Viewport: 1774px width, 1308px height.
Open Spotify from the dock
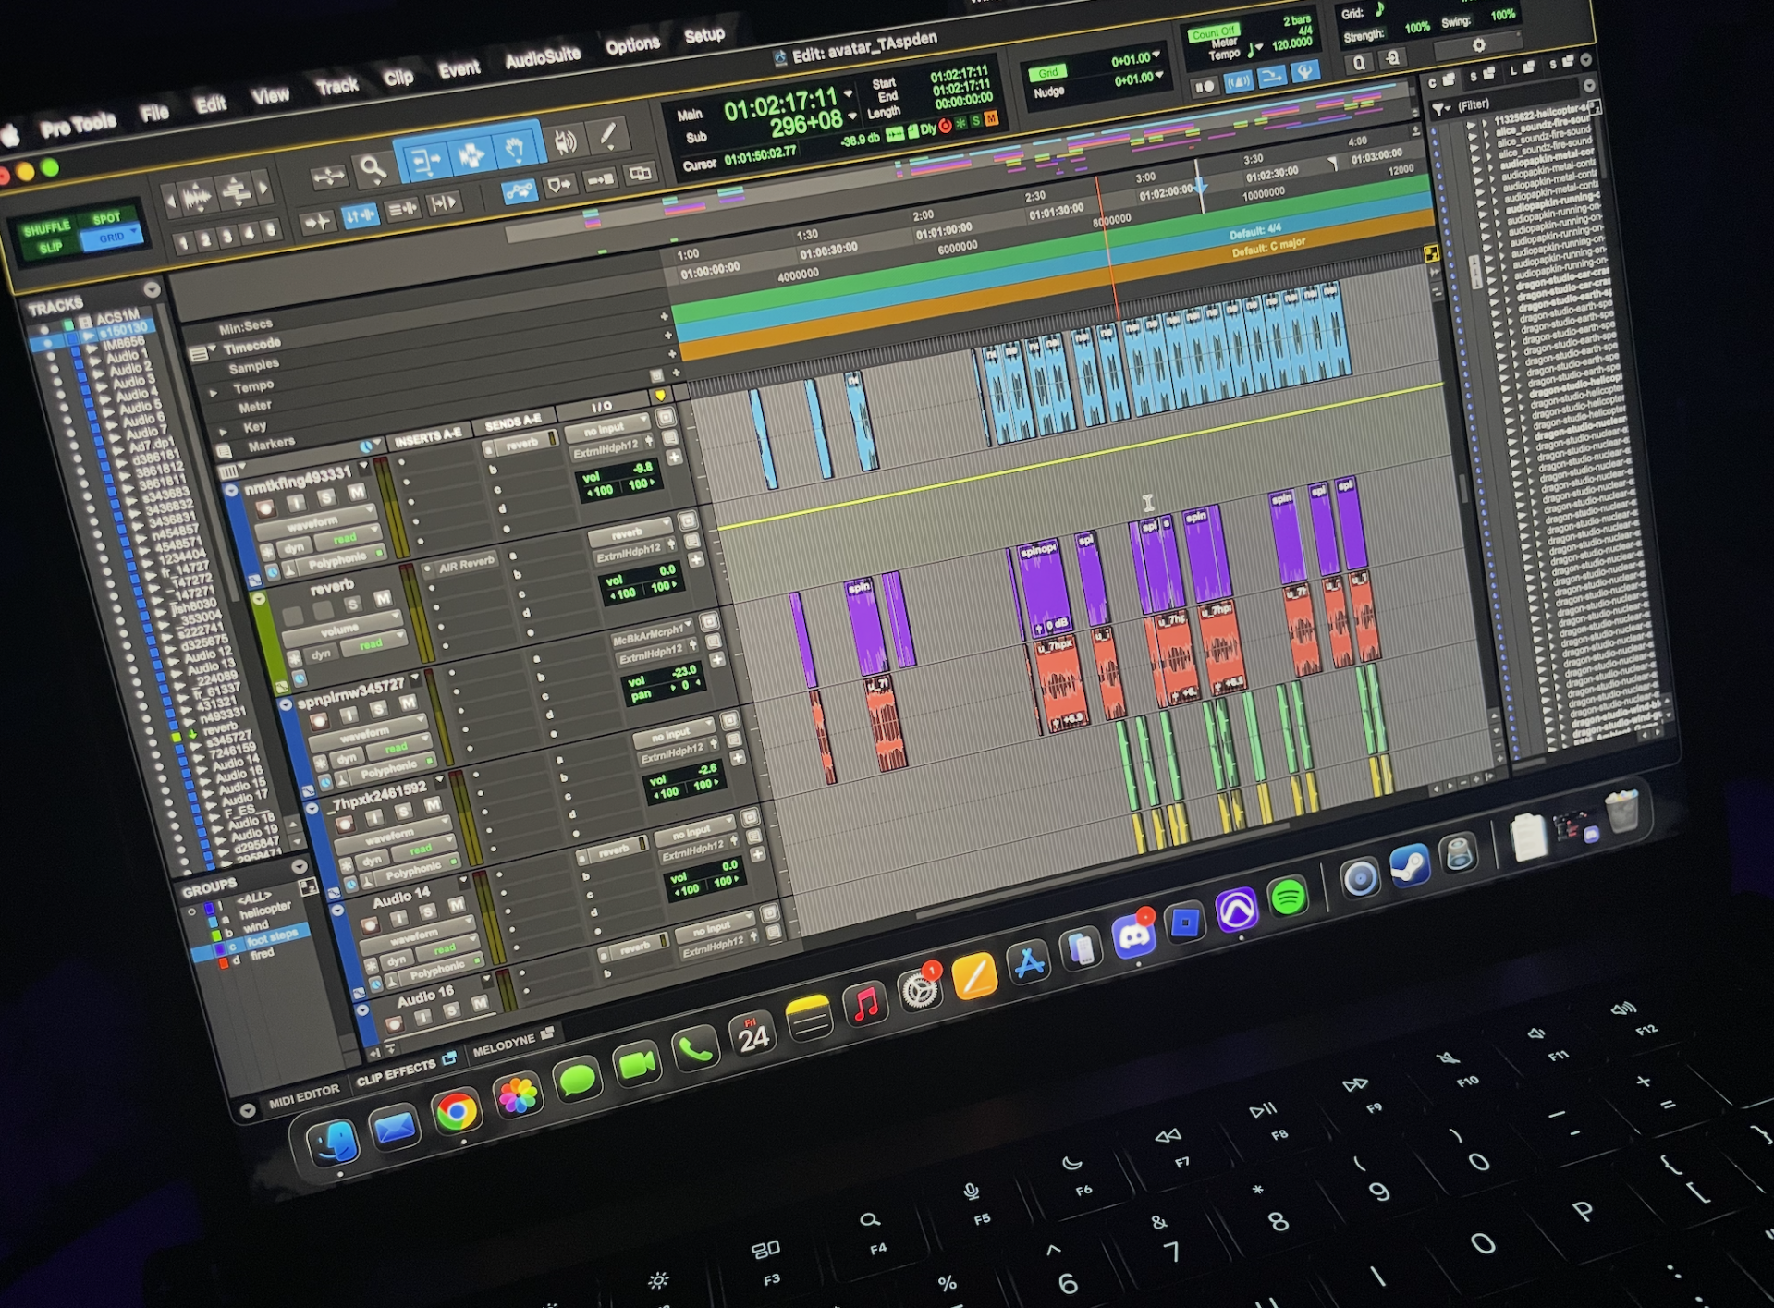(1288, 897)
